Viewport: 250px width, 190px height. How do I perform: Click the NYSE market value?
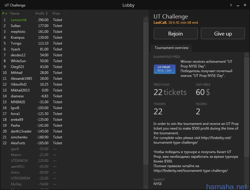[158, 184]
